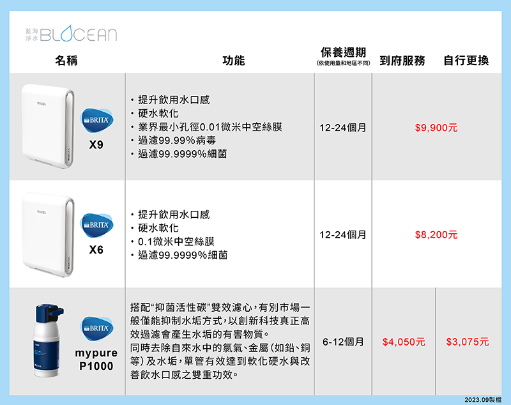
Task: Select the X9 water filter image
Action: click(x=47, y=126)
